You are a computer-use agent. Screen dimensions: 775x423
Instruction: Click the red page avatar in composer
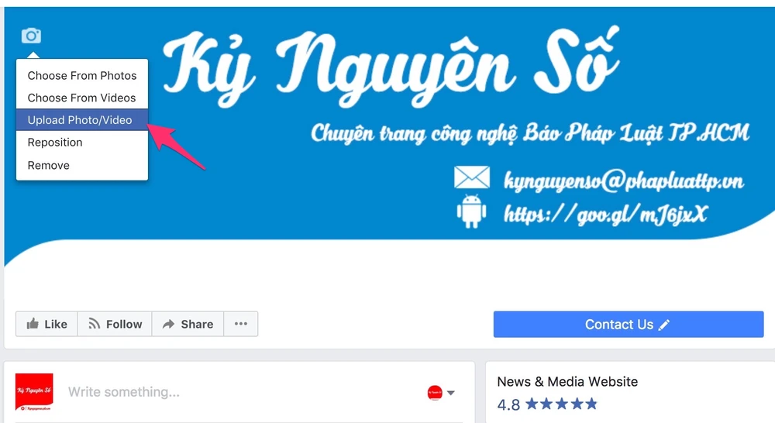pos(435,393)
